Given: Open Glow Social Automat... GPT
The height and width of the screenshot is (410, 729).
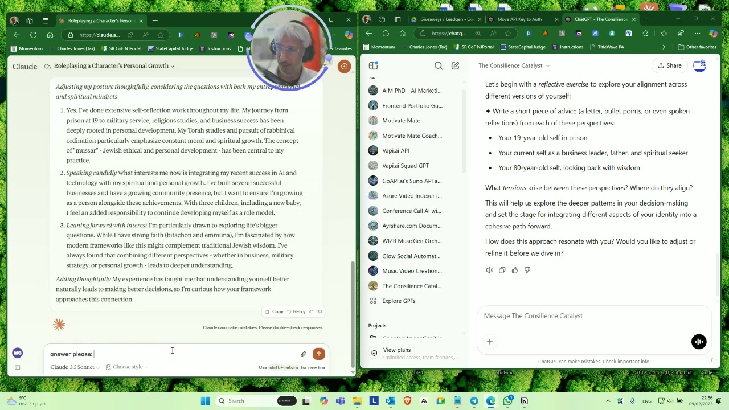Looking at the screenshot, I should pos(406,256).
